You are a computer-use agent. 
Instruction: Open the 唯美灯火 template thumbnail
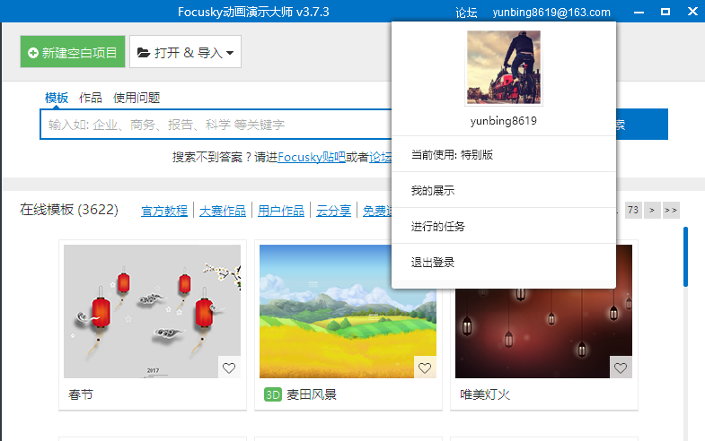click(x=543, y=311)
